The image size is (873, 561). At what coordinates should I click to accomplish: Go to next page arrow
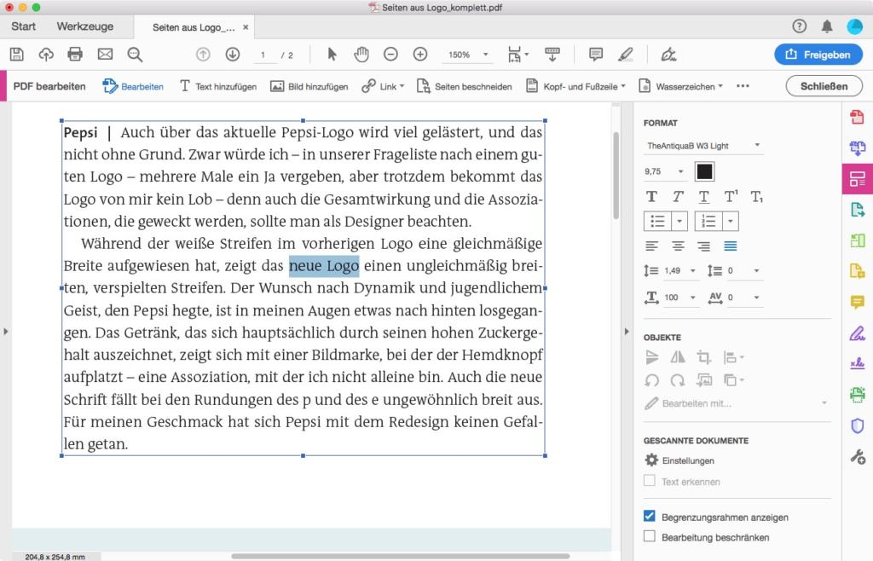coord(233,55)
